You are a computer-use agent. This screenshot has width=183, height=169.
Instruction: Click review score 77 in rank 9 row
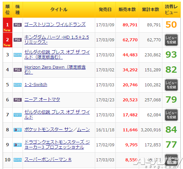[171, 145]
